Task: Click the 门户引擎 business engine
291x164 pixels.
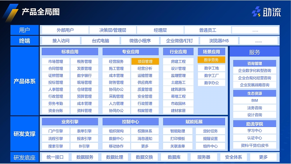Action: tap(55, 131)
